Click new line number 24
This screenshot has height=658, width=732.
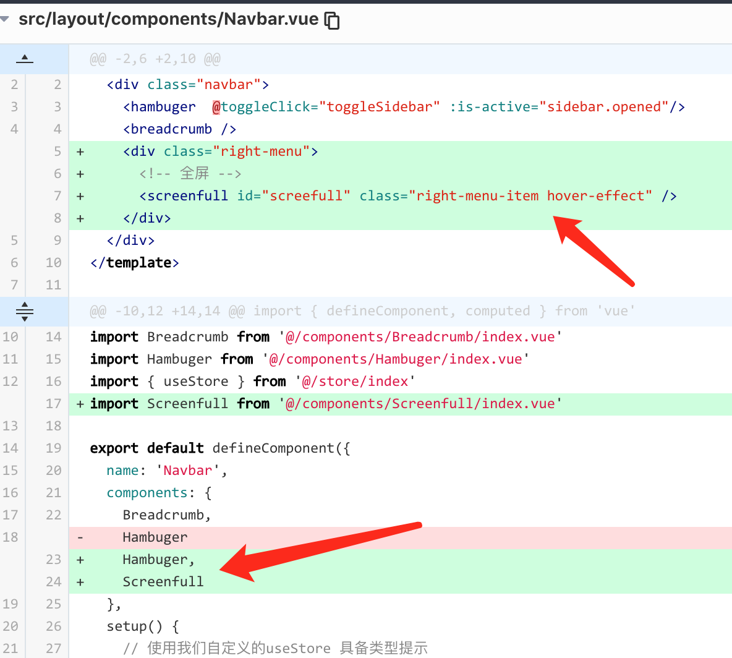[53, 582]
